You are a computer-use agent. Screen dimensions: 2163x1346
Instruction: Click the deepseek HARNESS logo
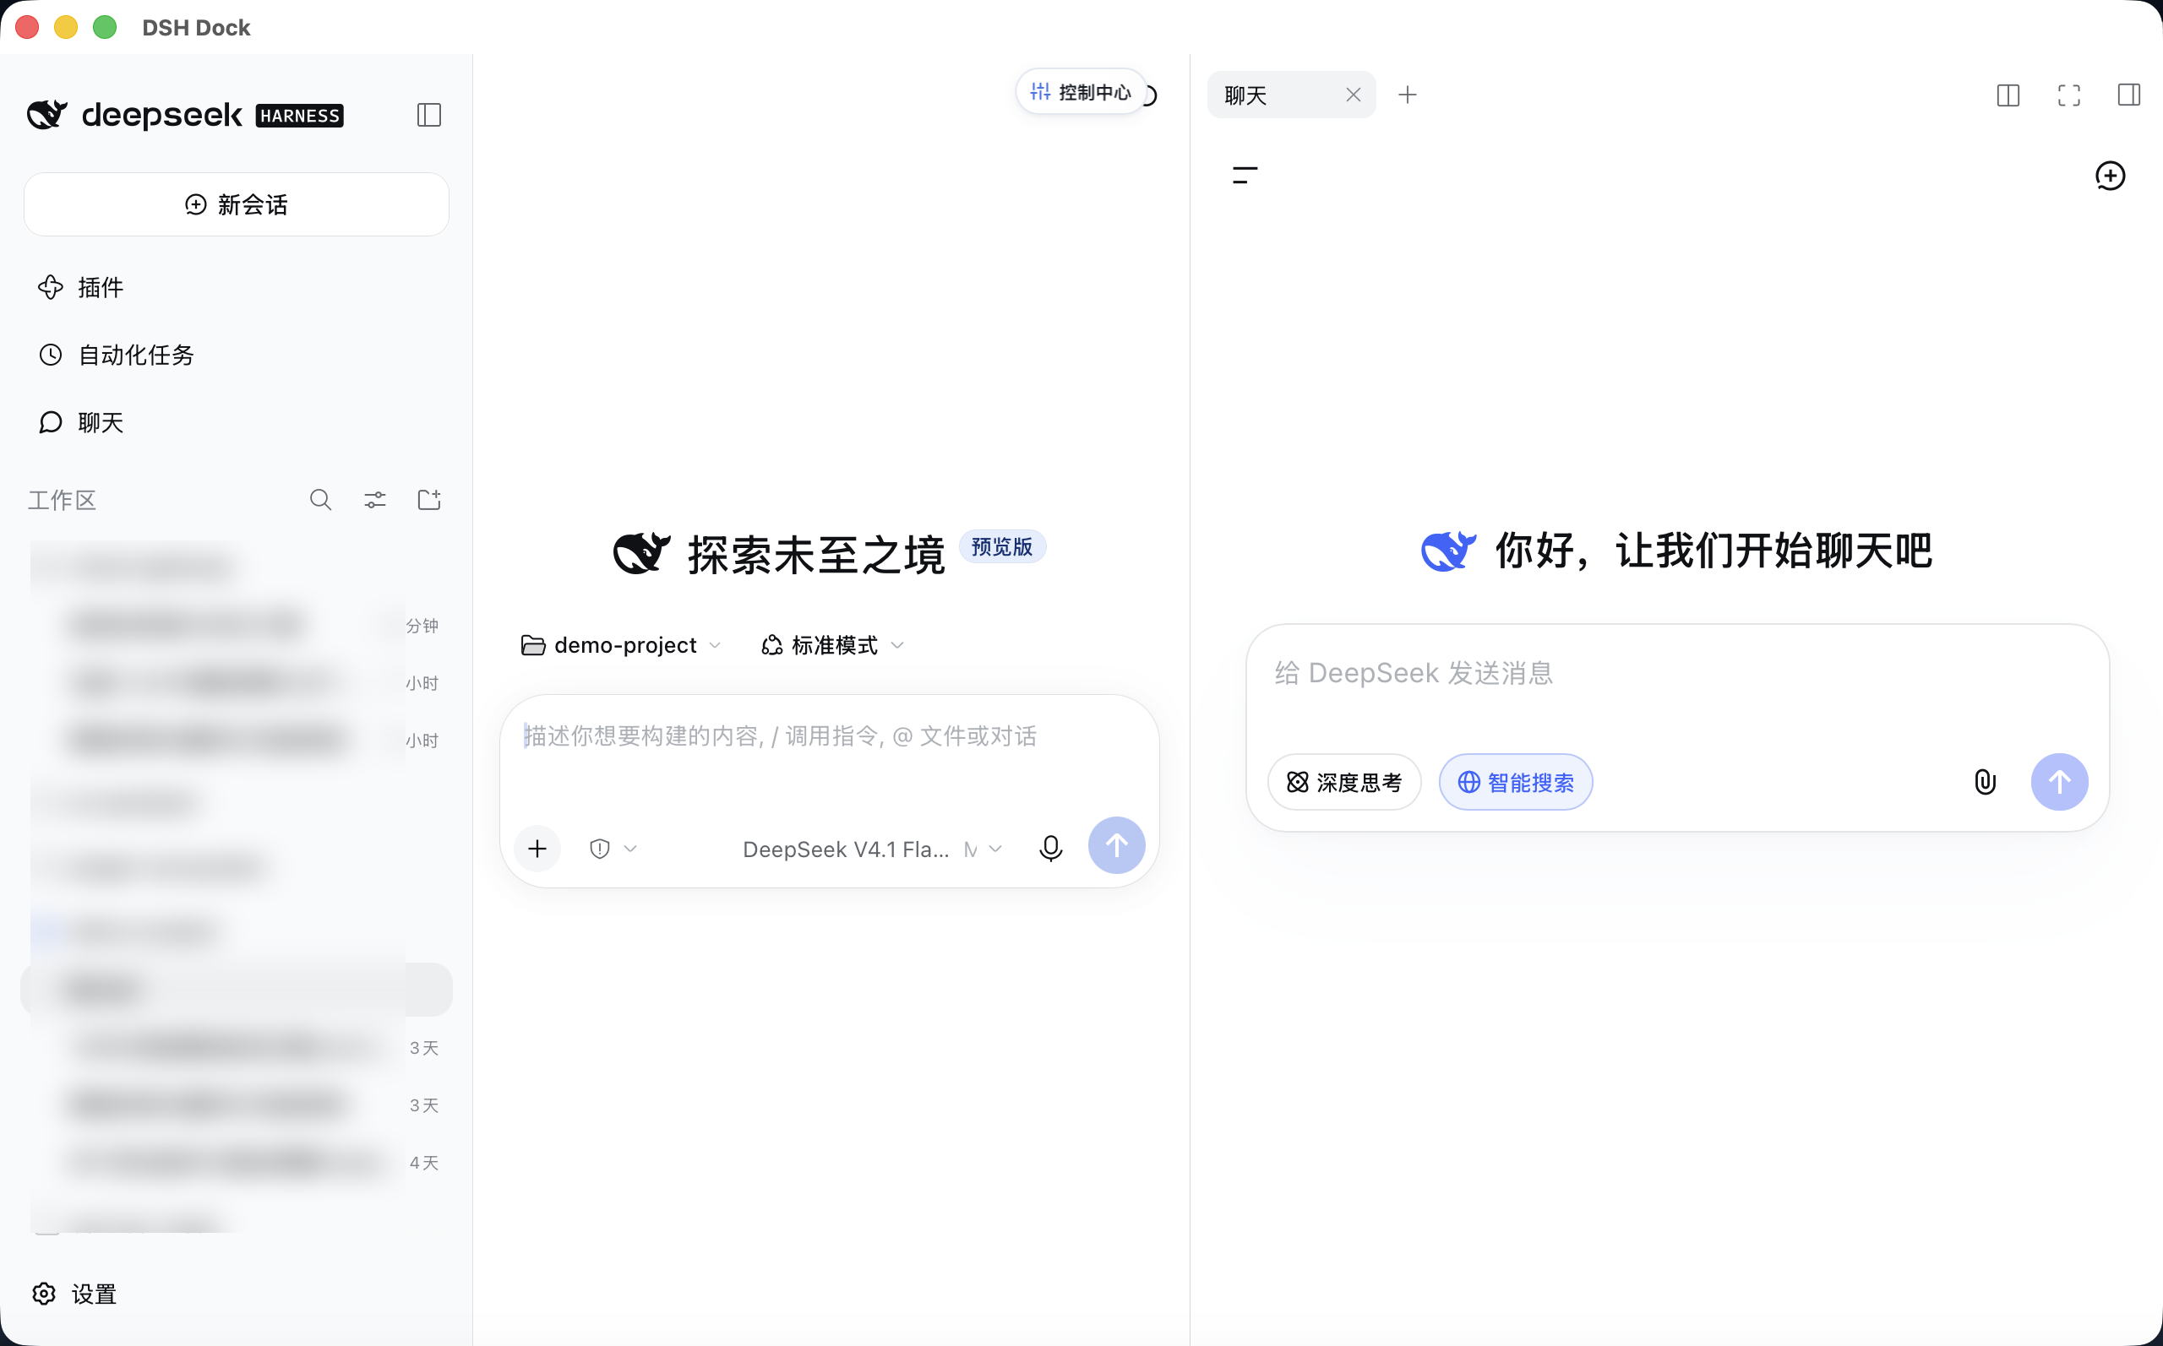pos(185,115)
